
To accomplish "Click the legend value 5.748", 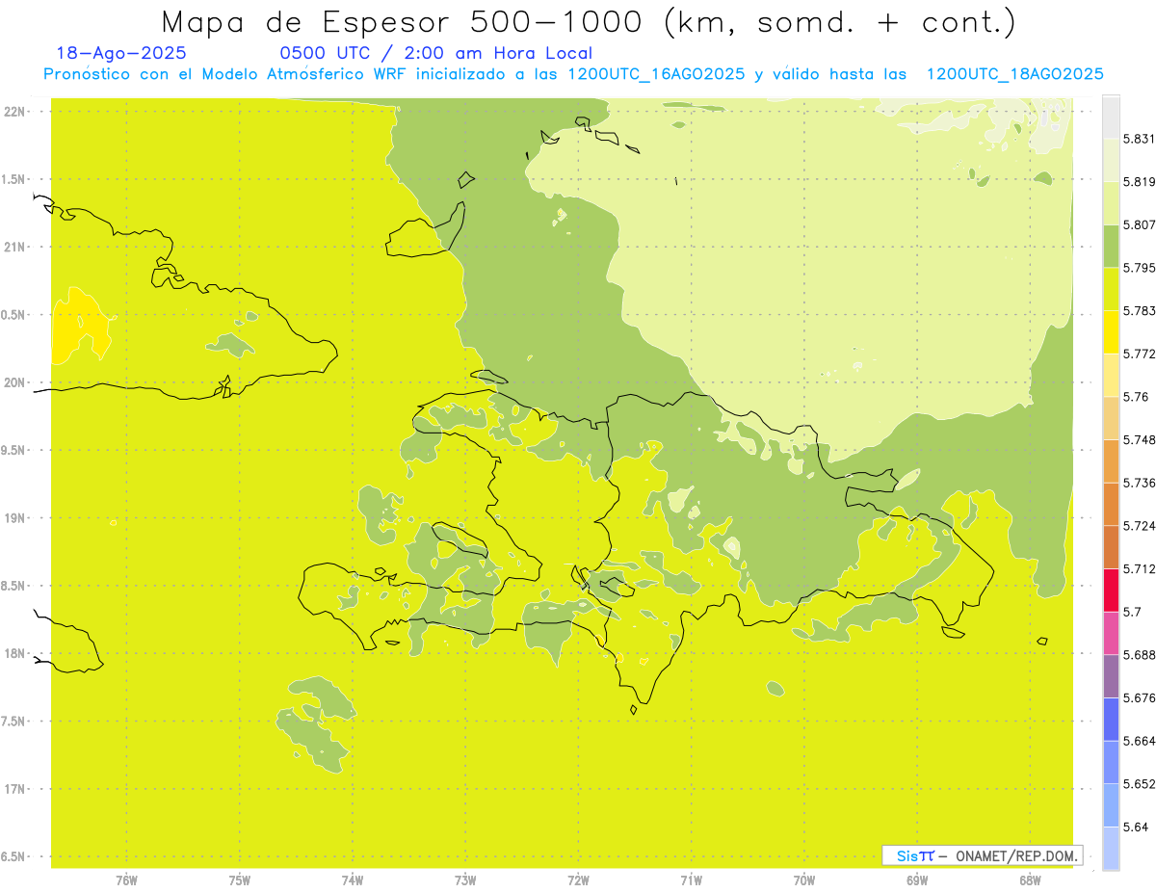I will tap(1139, 439).
